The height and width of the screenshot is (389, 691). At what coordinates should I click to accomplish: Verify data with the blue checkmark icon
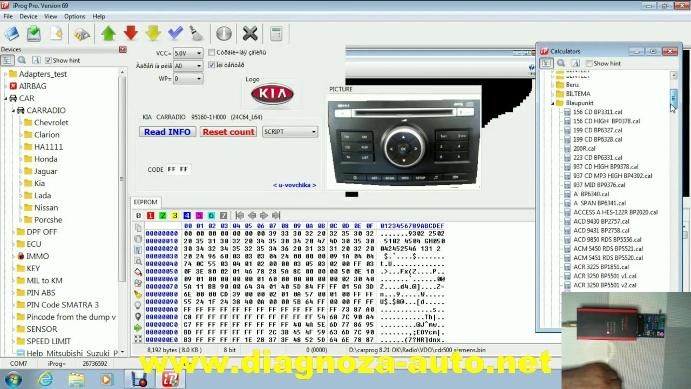click(x=175, y=33)
